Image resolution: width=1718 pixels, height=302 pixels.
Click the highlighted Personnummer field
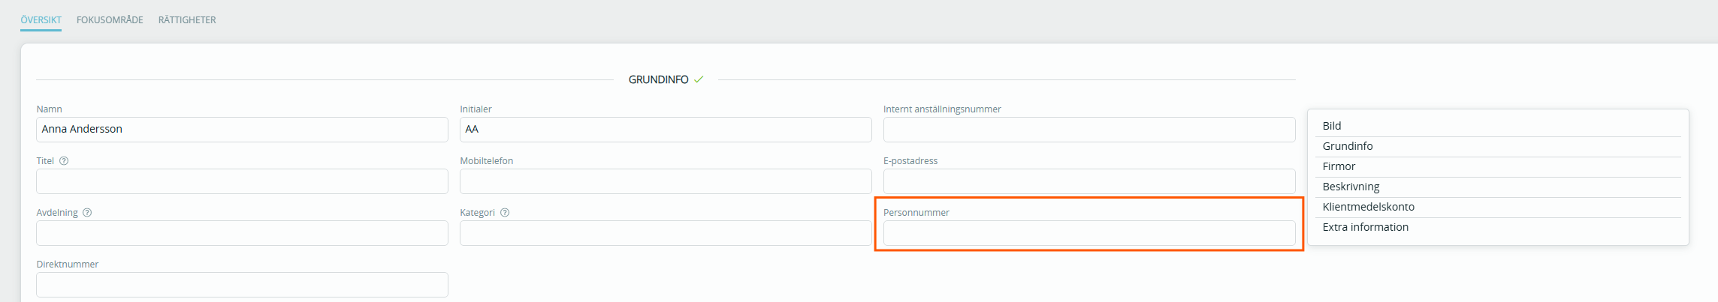click(1088, 233)
